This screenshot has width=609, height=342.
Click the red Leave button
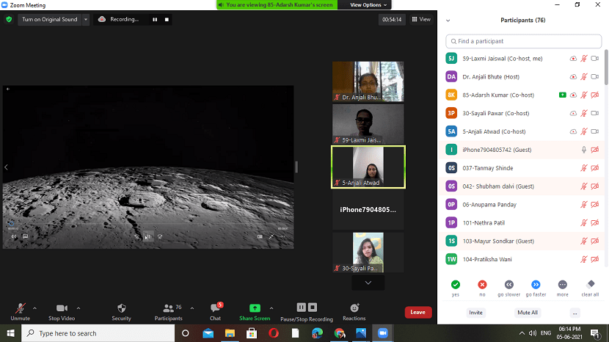pos(417,312)
